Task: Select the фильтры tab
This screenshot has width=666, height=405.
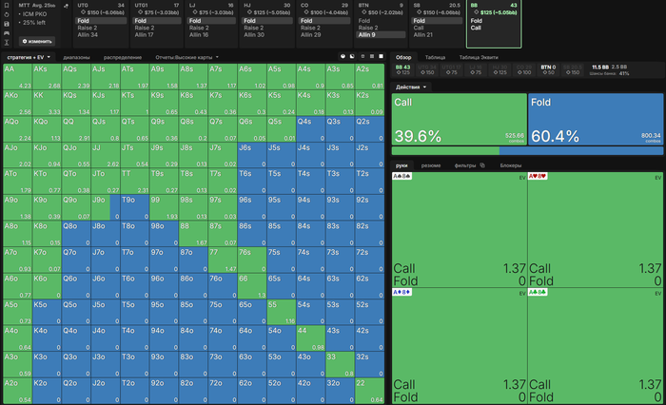Action: pyautogui.click(x=465, y=165)
